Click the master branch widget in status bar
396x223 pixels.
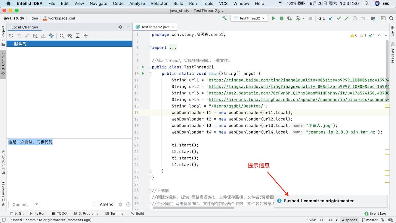pos(370,220)
